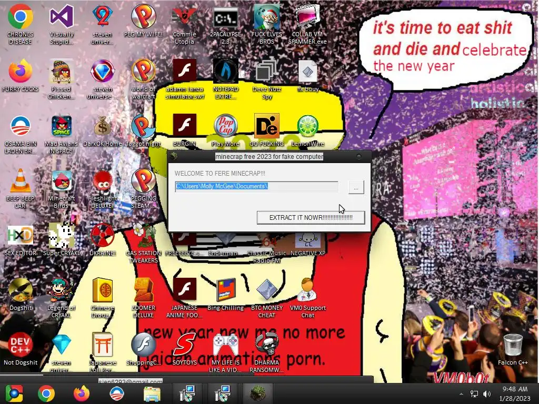Open the NOTEPAD EXTRE desktop icon
Screen dimensions: 539x404
click(x=225, y=72)
